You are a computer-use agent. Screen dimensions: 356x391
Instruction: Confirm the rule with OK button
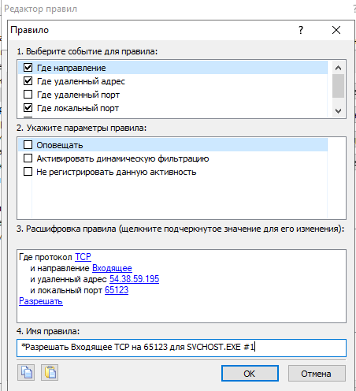[x=250, y=374]
